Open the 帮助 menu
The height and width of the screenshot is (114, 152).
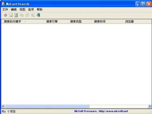[40, 10]
